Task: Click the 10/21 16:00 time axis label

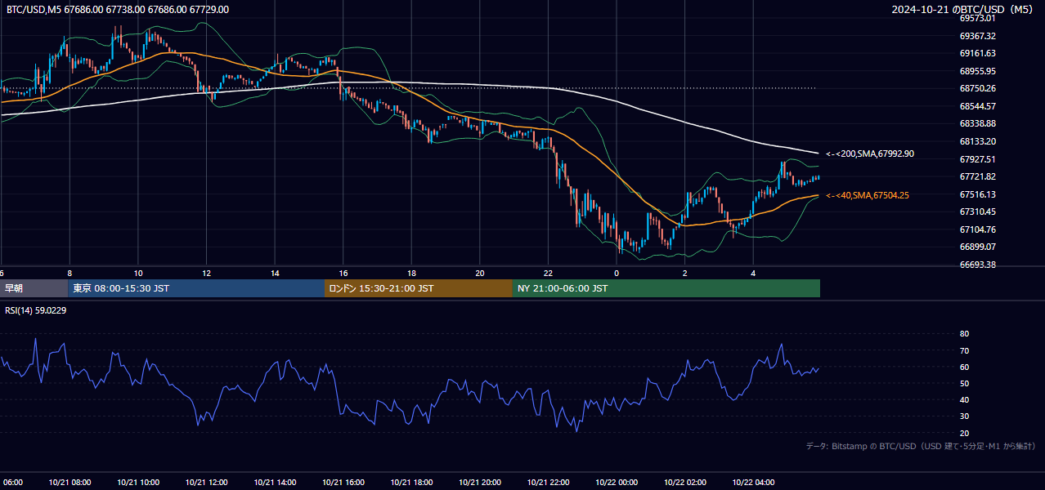Action: 343,483
